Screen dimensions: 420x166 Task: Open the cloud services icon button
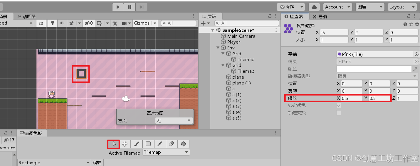314,7
